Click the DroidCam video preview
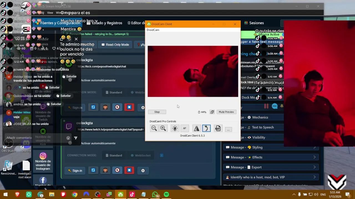The height and width of the screenshot is (199, 355). [193, 71]
